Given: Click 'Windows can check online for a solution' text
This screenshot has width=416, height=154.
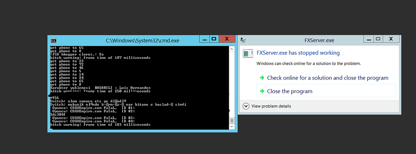Looking at the screenshot, I should 309,64.
